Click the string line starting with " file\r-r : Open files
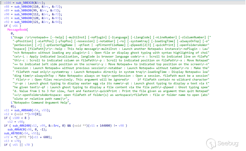 coord(111,79)
